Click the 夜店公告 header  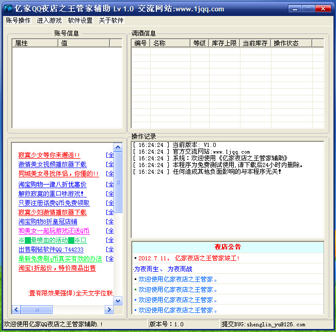pyautogui.click(x=228, y=247)
